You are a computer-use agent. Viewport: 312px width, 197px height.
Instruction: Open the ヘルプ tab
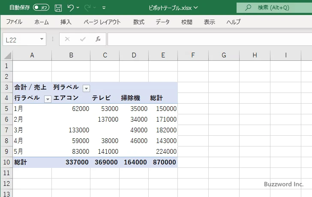click(234, 22)
